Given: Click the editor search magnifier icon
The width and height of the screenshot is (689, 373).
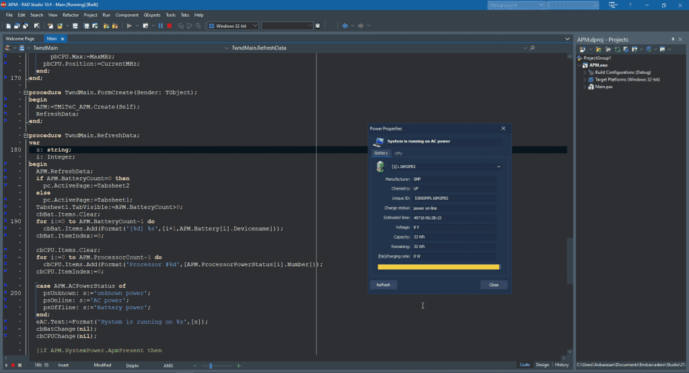Looking at the screenshot, I should pos(532,48).
